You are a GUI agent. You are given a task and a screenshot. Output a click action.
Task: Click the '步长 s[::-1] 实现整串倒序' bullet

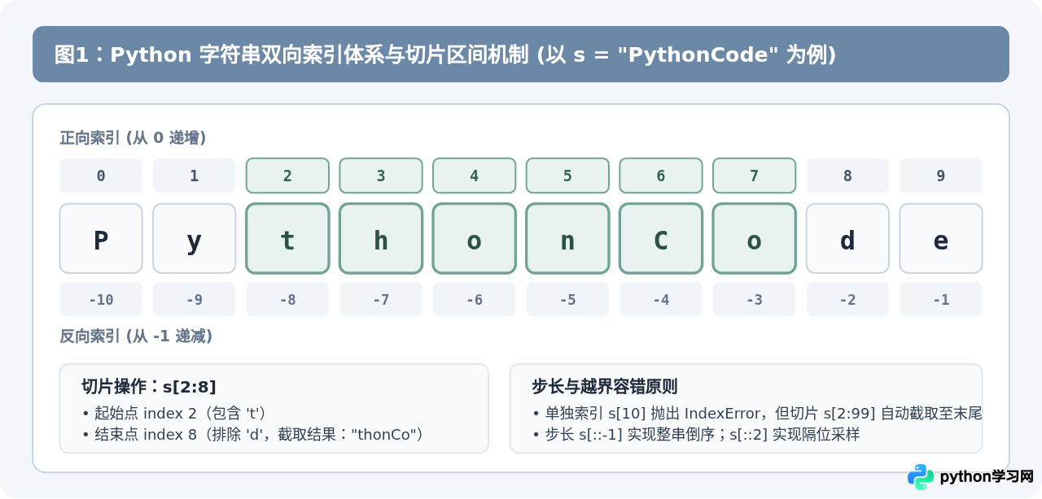pos(696,435)
